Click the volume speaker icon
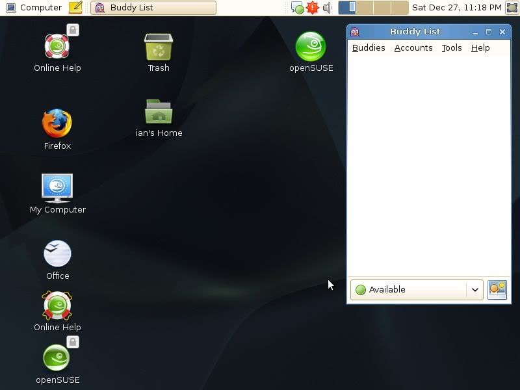 [328, 8]
